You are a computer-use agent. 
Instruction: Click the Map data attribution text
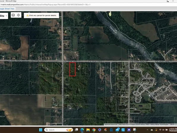(x=143, y=124)
